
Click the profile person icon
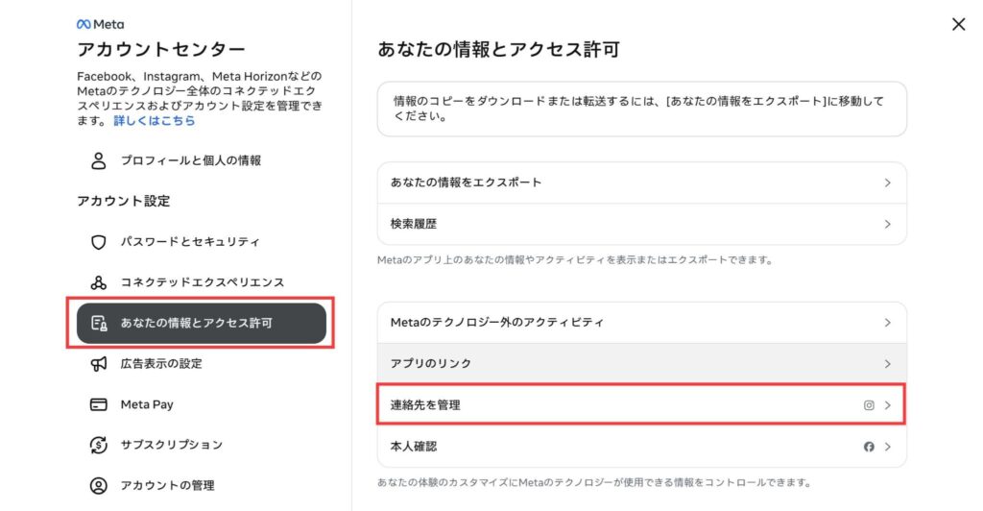99,160
